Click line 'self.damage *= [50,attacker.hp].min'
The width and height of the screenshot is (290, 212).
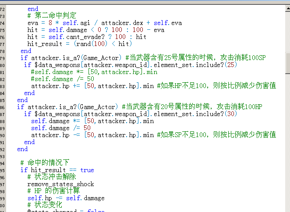click(92, 121)
